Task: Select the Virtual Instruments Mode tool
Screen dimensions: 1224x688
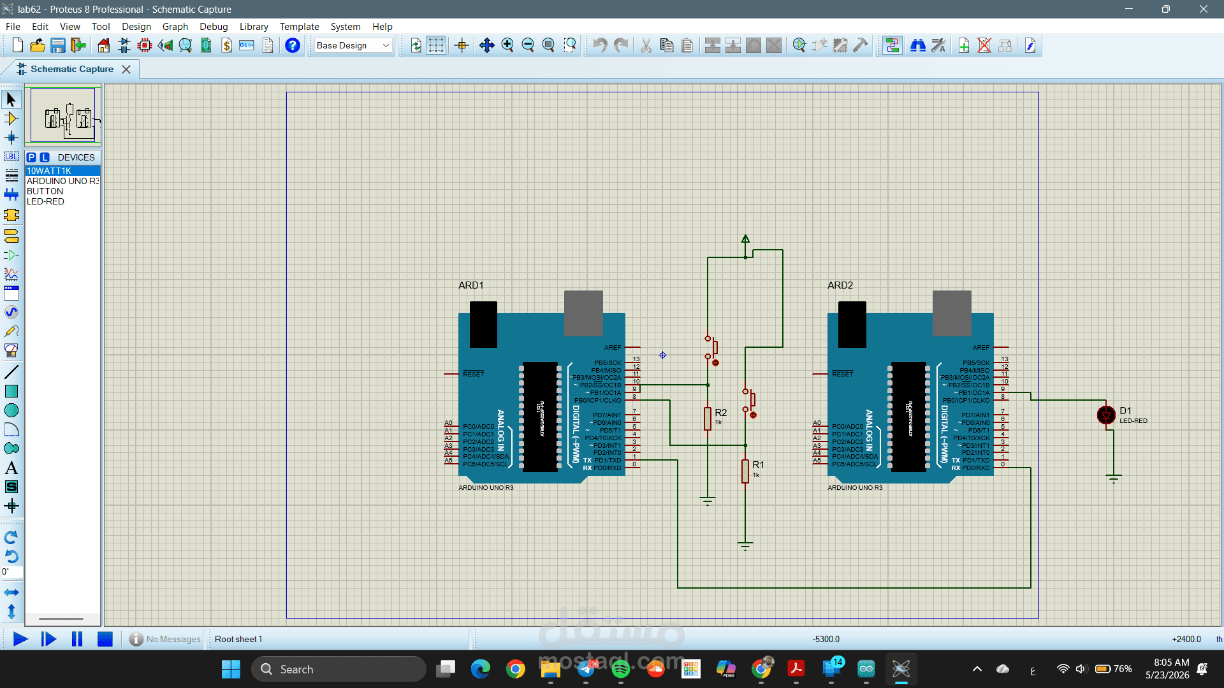Action: pos(11,350)
